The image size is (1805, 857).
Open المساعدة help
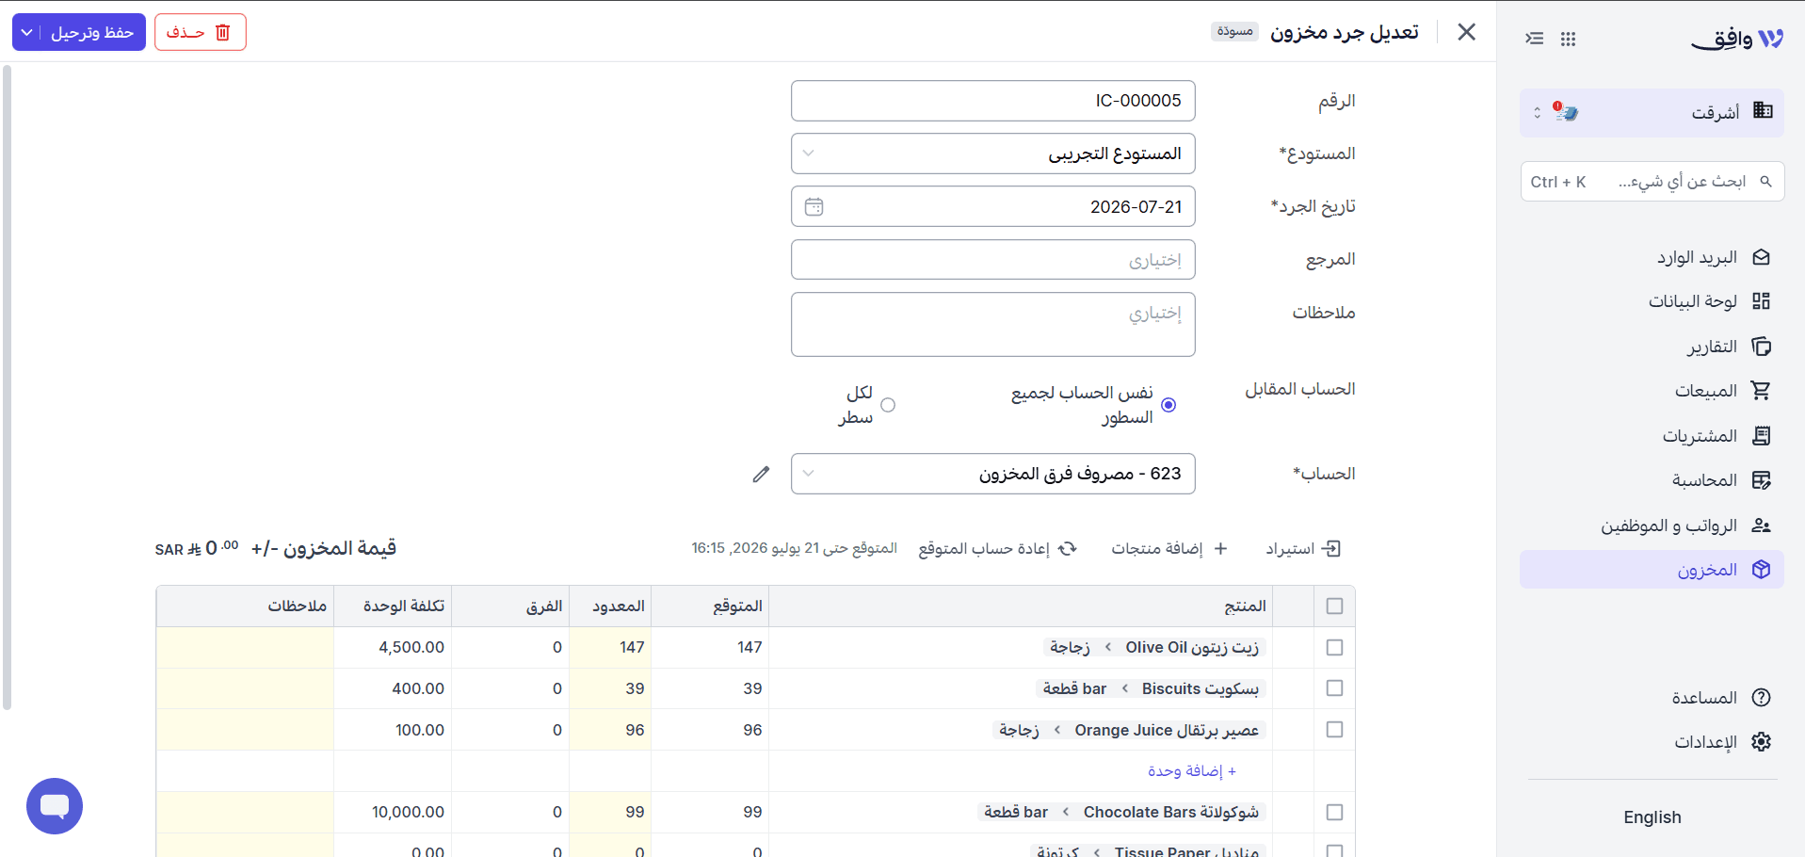tap(1652, 698)
